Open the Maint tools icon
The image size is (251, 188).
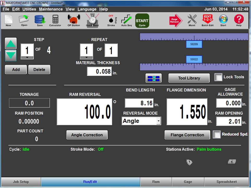pyautogui.click(x=192, y=20)
